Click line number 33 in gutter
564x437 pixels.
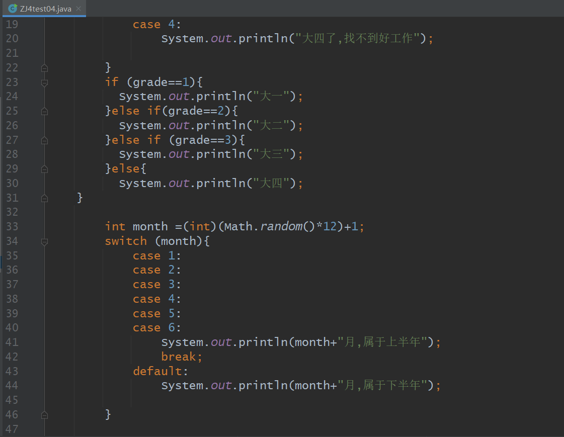point(12,227)
